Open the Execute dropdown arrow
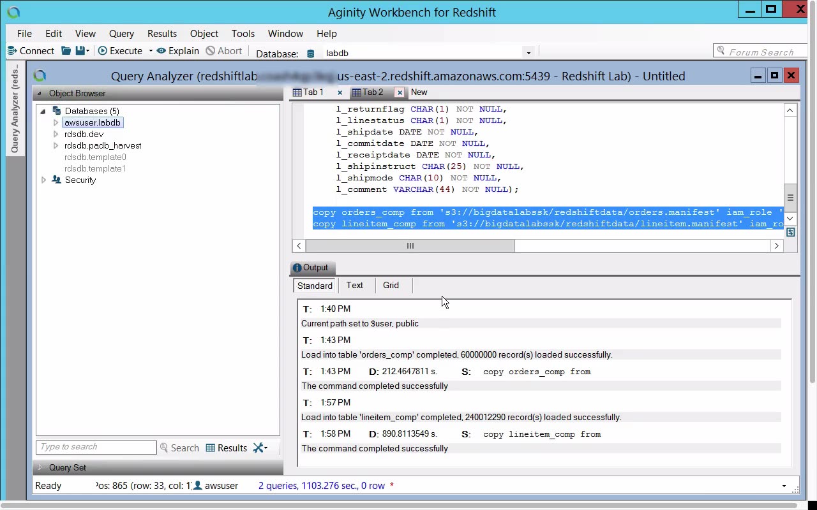 coord(151,51)
